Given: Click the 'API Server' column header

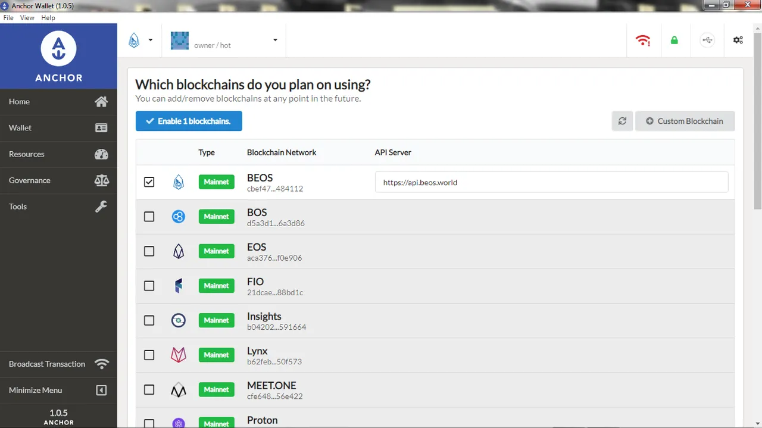Looking at the screenshot, I should [393, 152].
